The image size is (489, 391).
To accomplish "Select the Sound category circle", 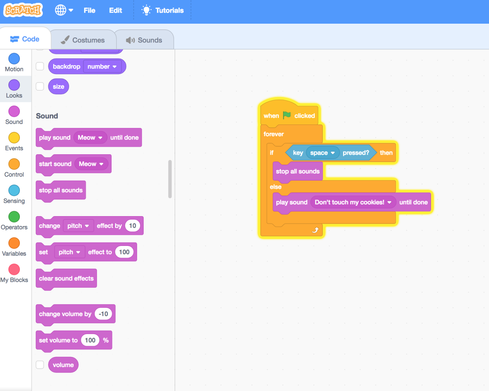I will click(14, 111).
